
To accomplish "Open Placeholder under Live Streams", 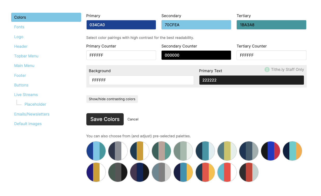I will point(35,104).
